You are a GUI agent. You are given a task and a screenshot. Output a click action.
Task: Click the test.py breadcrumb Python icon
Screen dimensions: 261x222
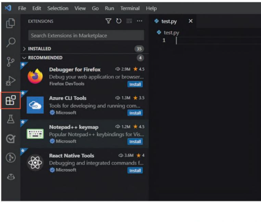159,32
